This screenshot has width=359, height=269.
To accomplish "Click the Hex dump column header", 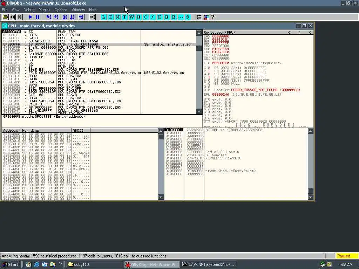I will coord(46,130).
